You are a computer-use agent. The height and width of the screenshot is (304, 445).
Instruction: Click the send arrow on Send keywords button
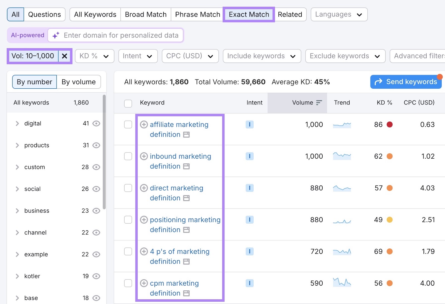[x=379, y=82]
